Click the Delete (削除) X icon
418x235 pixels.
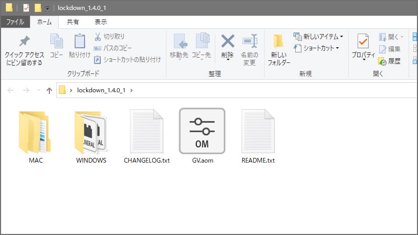tap(228, 41)
